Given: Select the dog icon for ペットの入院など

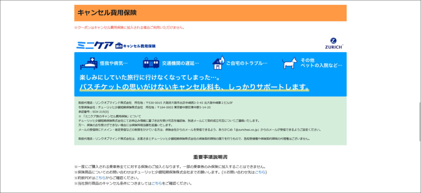Looking at the screenshot, I should tap(289, 63).
